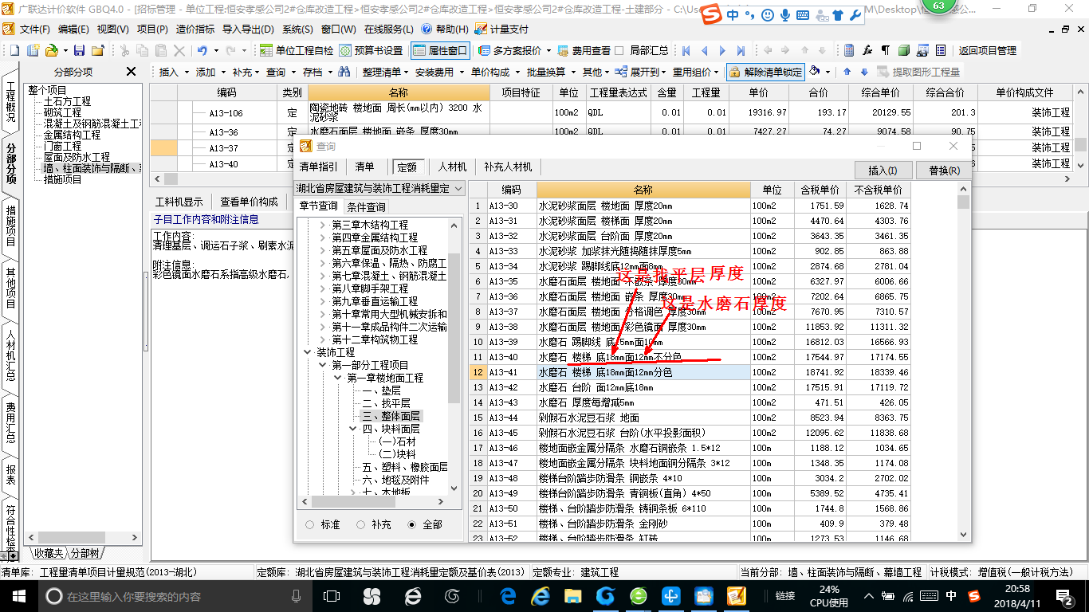This screenshot has height=612, width=1089.
Task: Click the paragraph mark icon
Action: (885, 50)
